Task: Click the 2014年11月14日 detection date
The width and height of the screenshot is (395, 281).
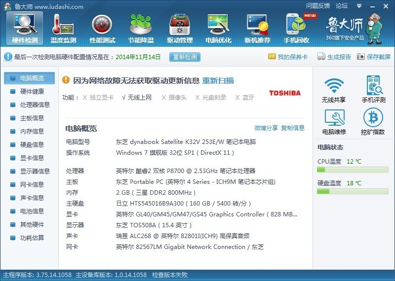Action: [138, 57]
